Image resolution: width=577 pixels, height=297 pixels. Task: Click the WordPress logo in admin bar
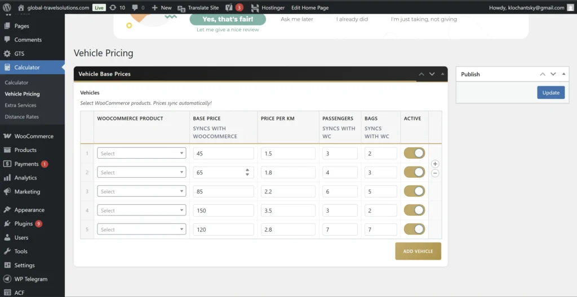[7, 8]
